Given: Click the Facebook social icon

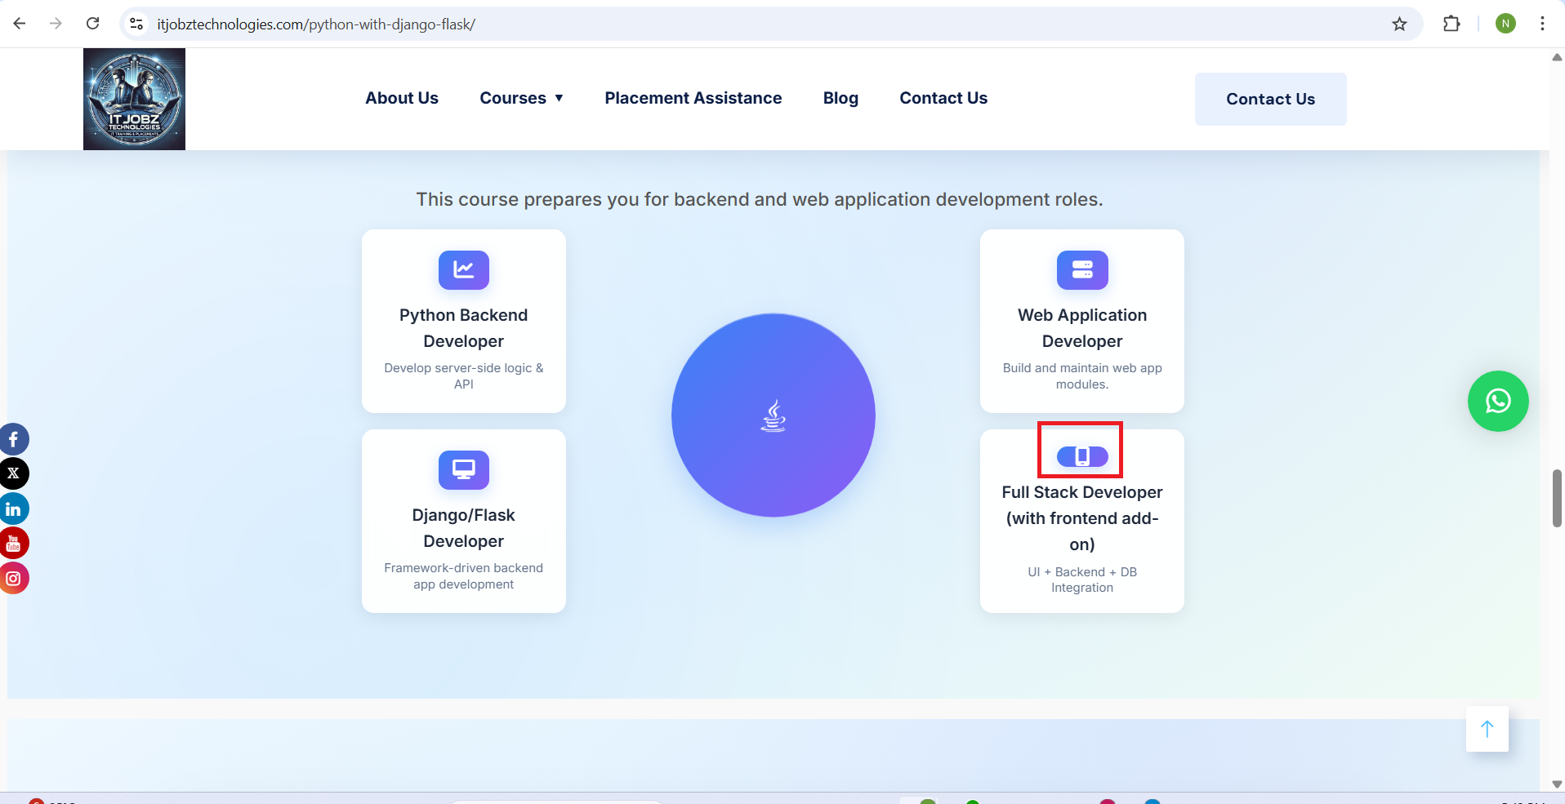Looking at the screenshot, I should point(13,440).
